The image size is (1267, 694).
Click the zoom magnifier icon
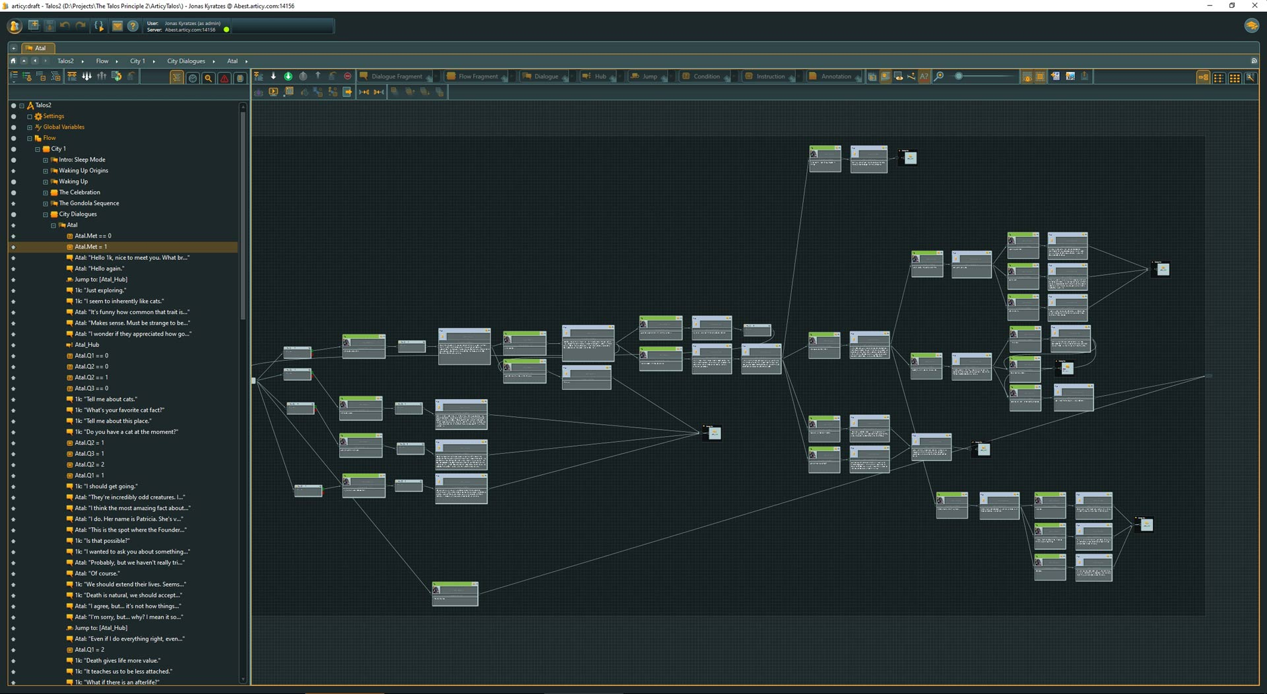pos(938,77)
